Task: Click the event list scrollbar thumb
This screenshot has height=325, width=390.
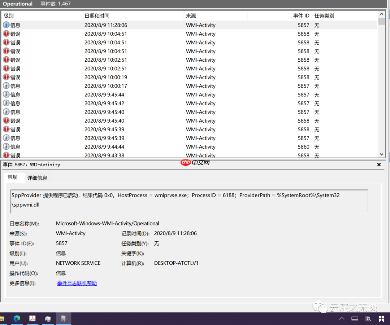Action: click(382, 21)
